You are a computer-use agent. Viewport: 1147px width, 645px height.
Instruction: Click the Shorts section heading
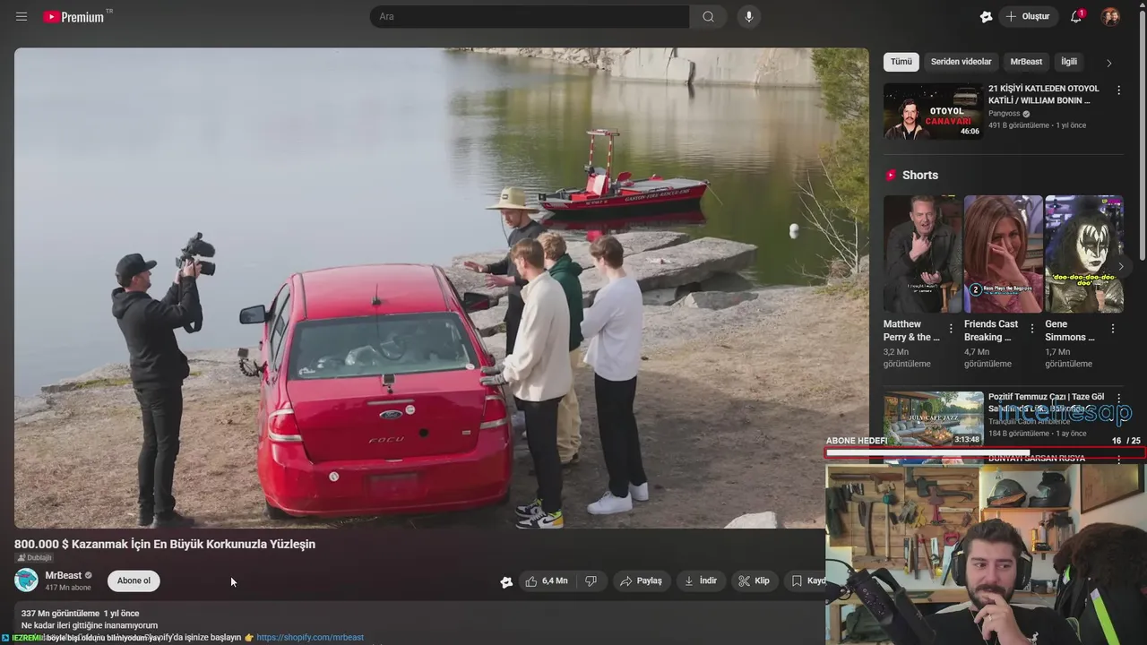920,175
